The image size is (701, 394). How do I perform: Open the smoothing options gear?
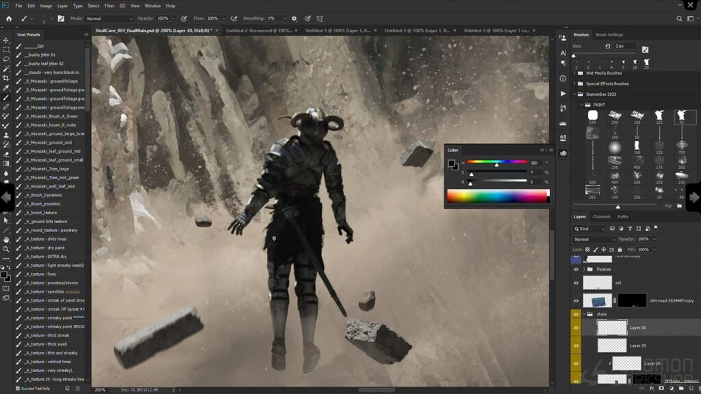tap(294, 18)
